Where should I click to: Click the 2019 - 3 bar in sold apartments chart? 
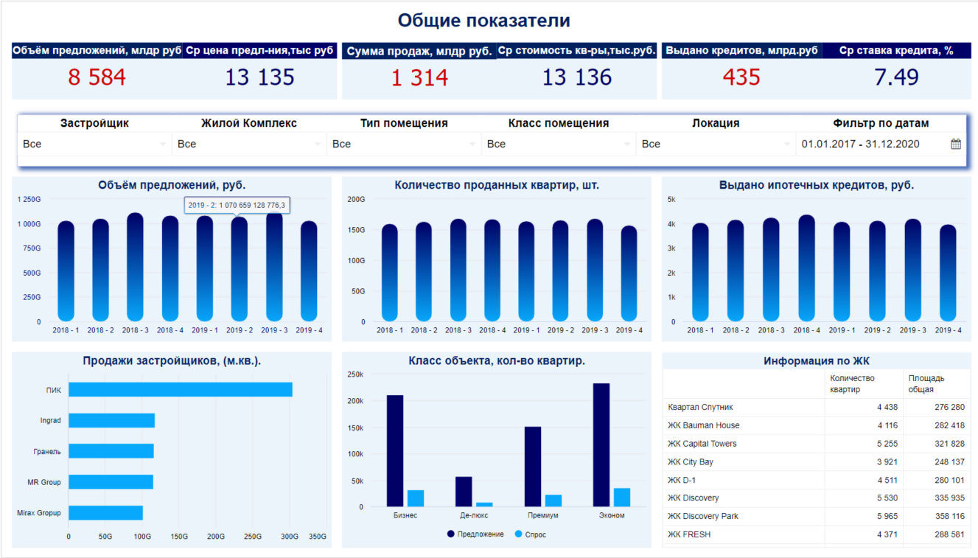(x=595, y=271)
